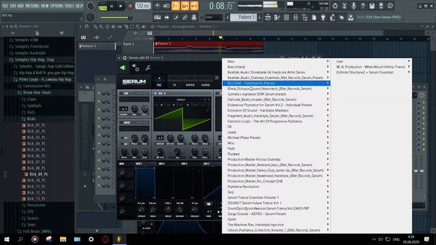
Task: Click the typing keyboard to piano icon
Action: (x=157, y=18)
